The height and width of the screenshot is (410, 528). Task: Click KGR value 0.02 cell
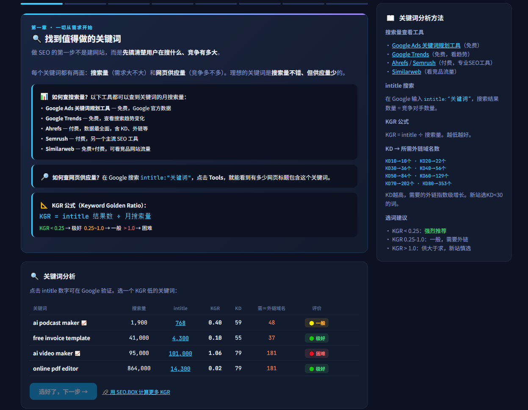click(215, 368)
